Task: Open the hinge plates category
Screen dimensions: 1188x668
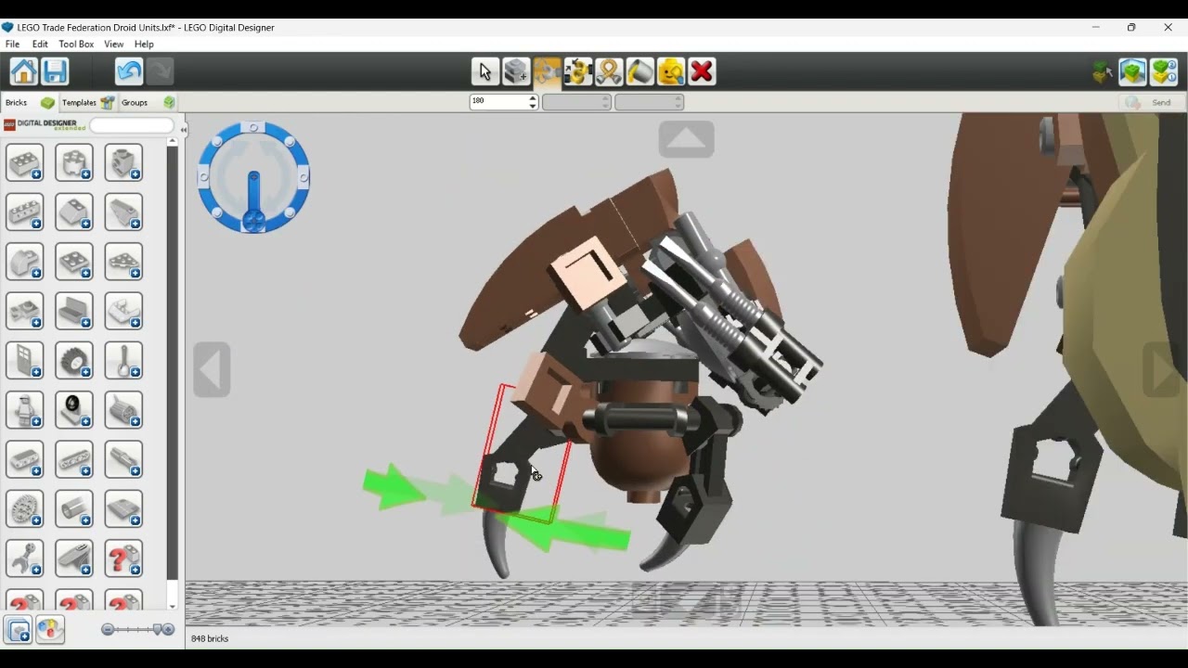Action: [123, 311]
